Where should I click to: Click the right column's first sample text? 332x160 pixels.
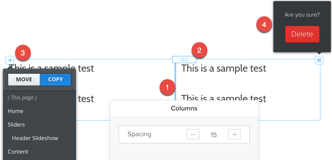pos(224,68)
